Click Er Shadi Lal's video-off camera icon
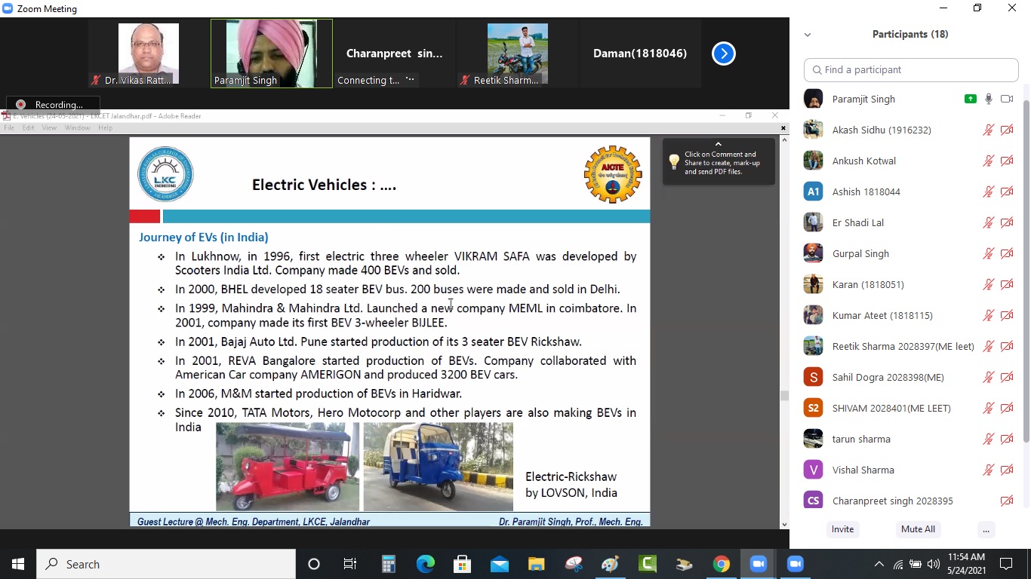Image resolution: width=1031 pixels, height=579 pixels. point(1007,222)
